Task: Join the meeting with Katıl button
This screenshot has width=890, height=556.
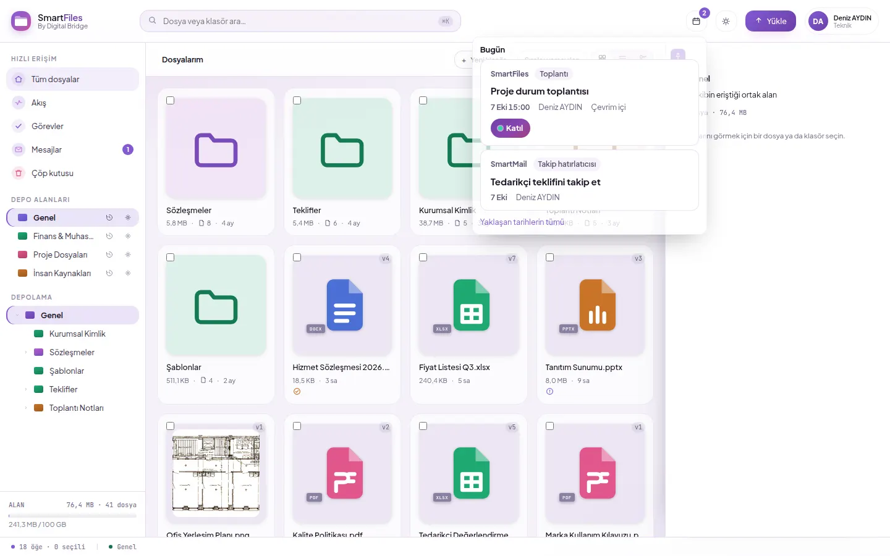Action: coord(511,128)
